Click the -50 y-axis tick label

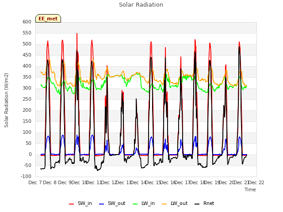pos(27,165)
